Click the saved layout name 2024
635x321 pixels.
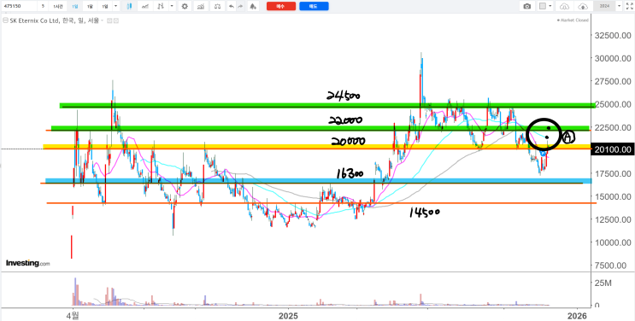(x=604, y=6)
